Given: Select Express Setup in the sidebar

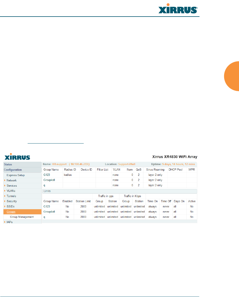Looking at the screenshot, I should click(x=16, y=175).
